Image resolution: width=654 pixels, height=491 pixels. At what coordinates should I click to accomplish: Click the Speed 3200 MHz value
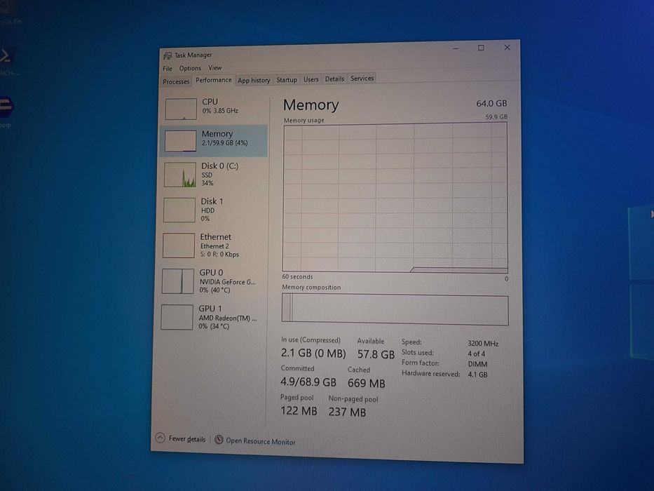pos(483,344)
